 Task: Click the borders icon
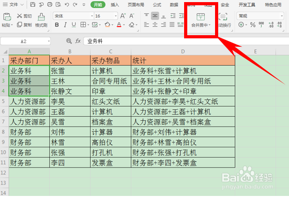(x=83, y=25)
